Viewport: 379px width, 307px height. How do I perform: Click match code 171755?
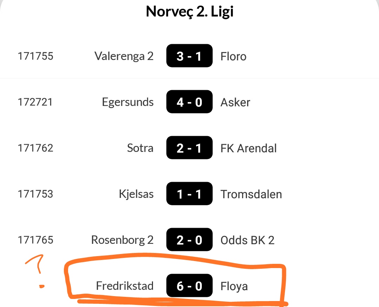35,56
